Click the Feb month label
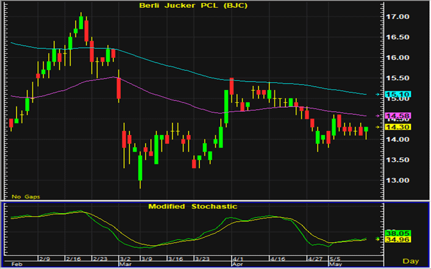The width and height of the screenshot is (431, 269). click(16, 264)
